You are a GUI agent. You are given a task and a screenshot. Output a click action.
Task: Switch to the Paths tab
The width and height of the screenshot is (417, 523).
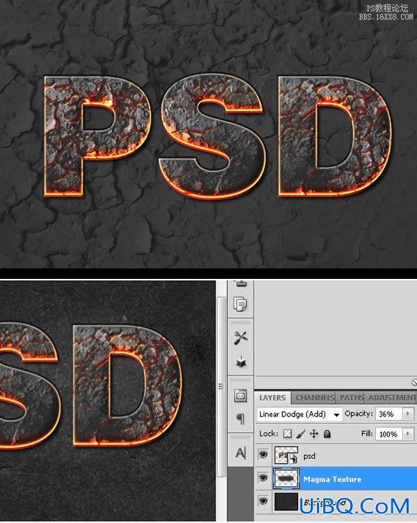click(351, 398)
